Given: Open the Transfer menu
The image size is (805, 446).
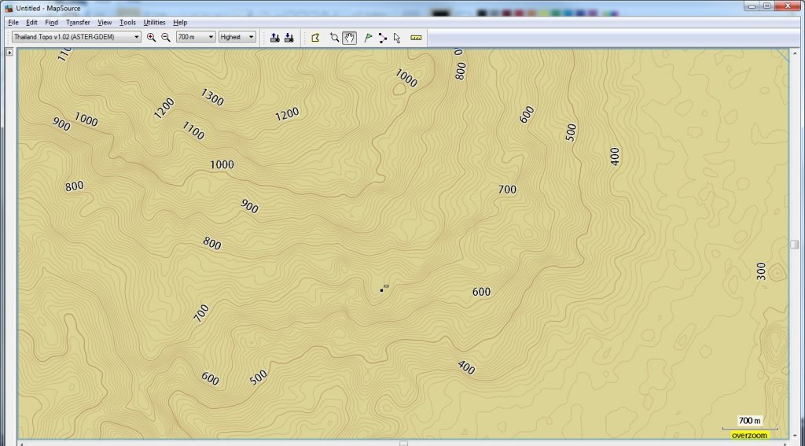Looking at the screenshot, I should click(78, 23).
